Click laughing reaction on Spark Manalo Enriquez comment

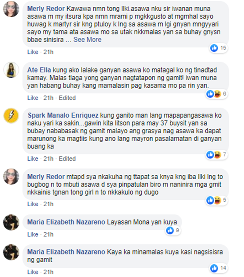click(x=218, y=155)
